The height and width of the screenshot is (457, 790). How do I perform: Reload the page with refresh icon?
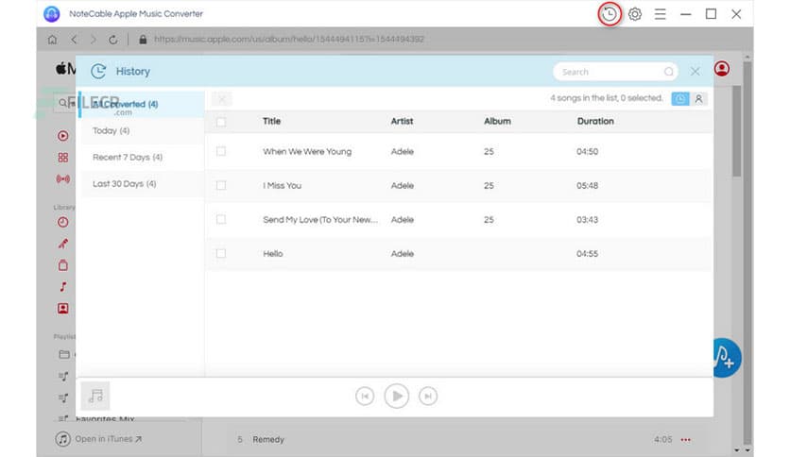pyautogui.click(x=113, y=40)
